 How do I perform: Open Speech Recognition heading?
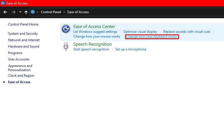click(92, 44)
